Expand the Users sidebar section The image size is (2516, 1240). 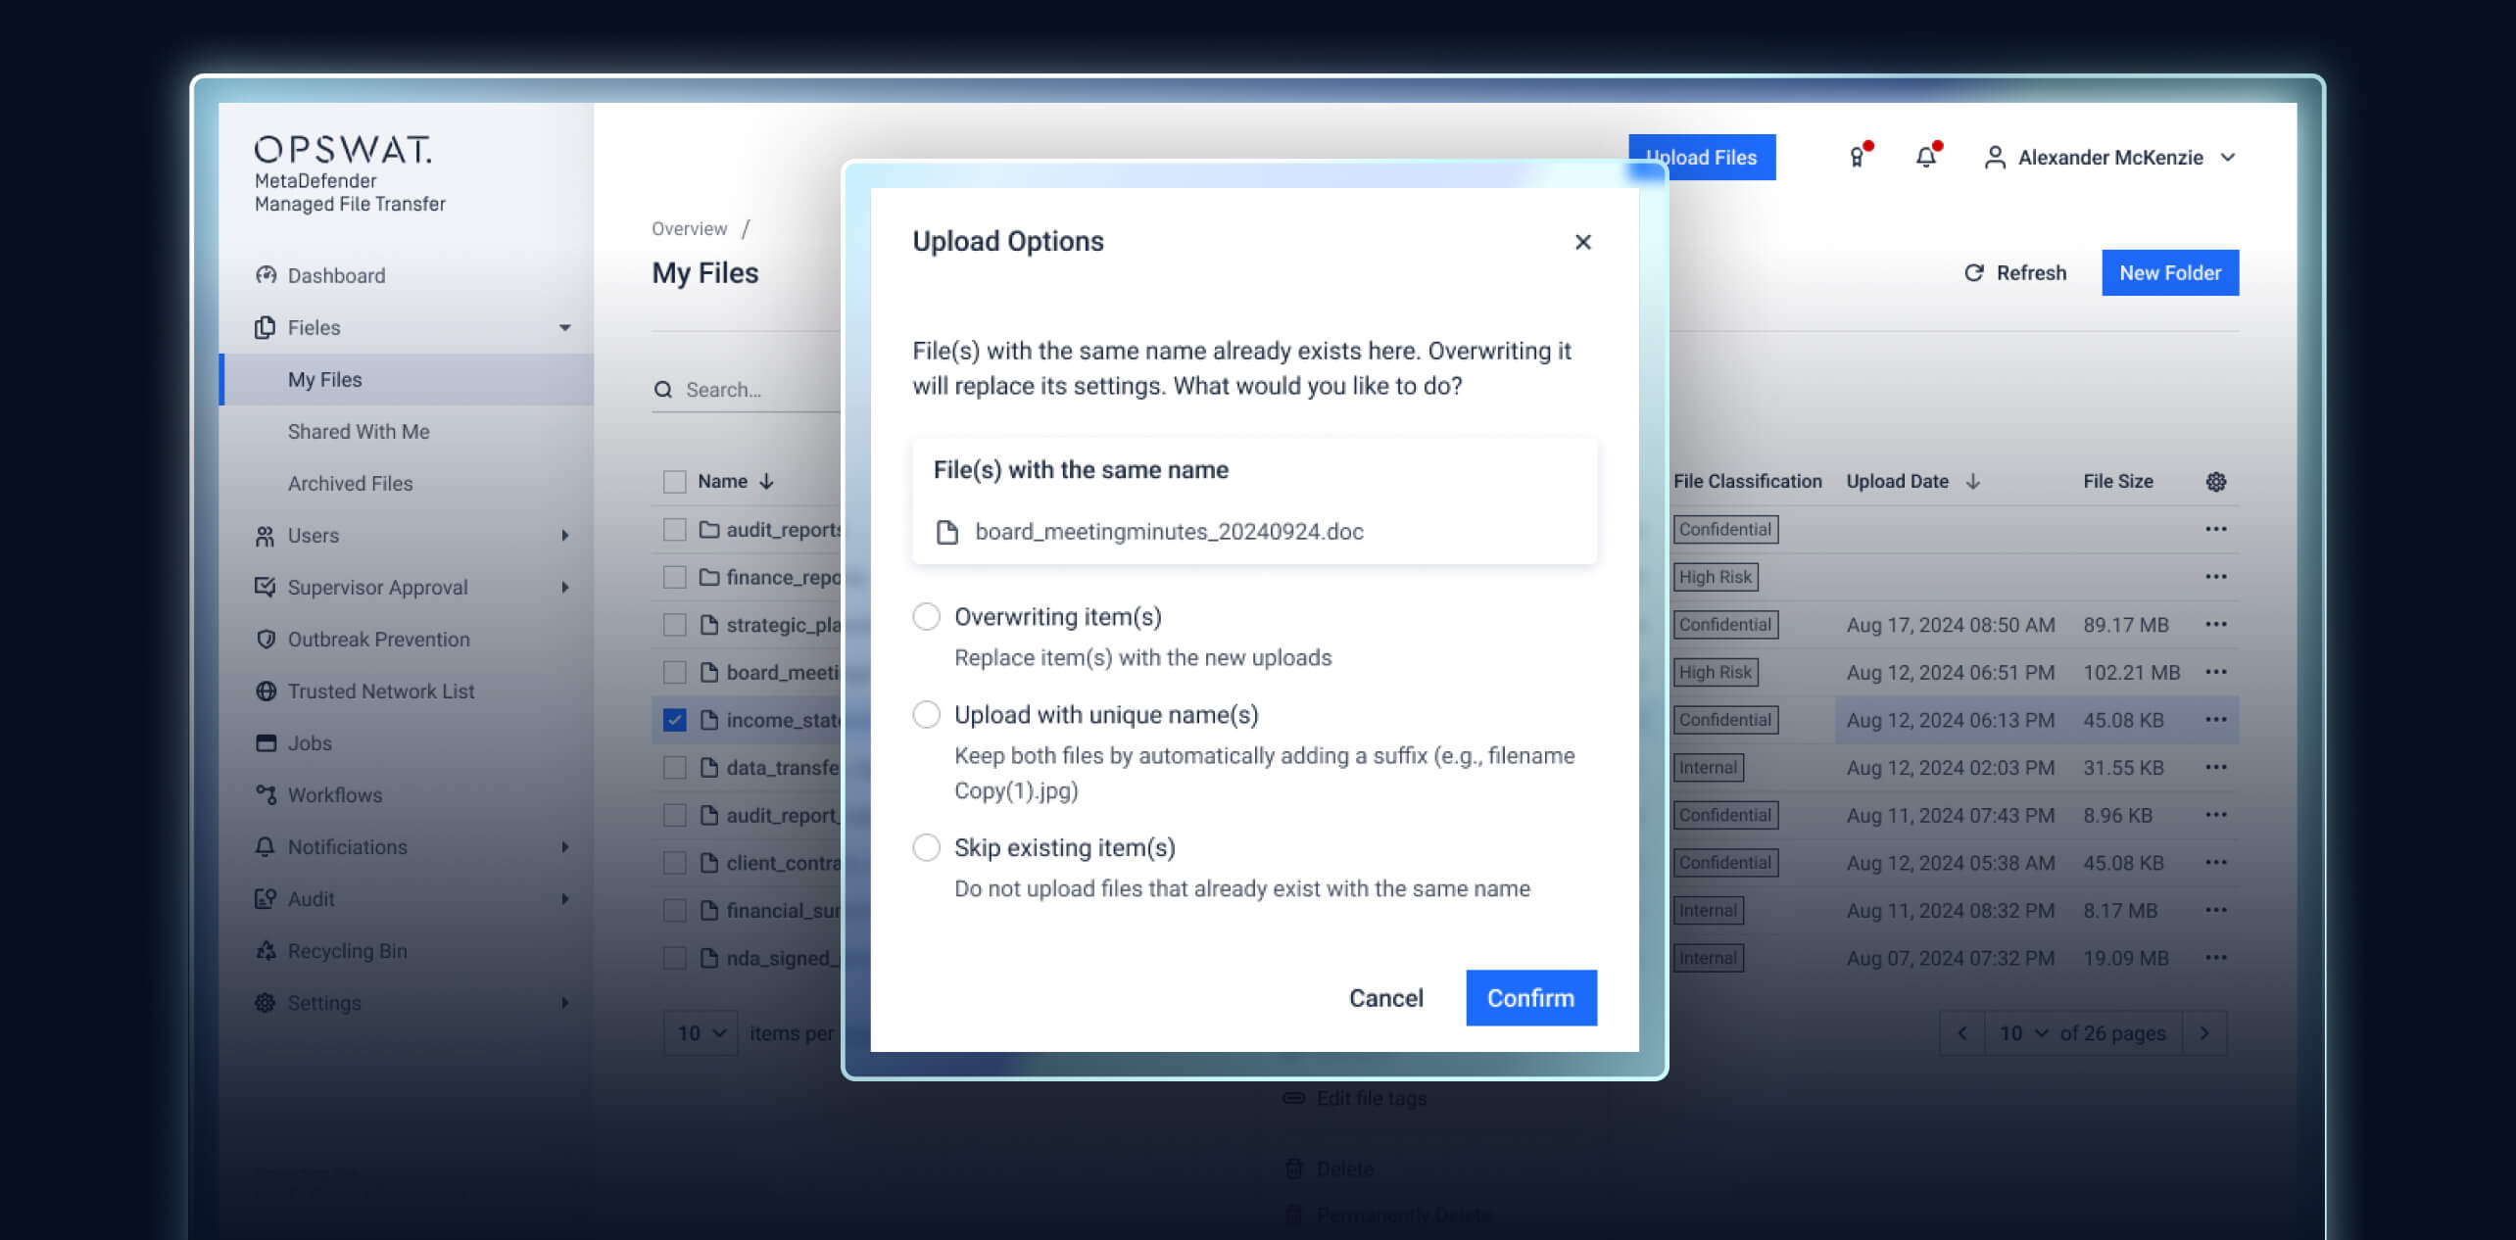[x=312, y=535]
